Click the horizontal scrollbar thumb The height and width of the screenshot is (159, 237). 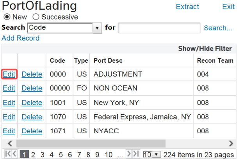[91, 143]
